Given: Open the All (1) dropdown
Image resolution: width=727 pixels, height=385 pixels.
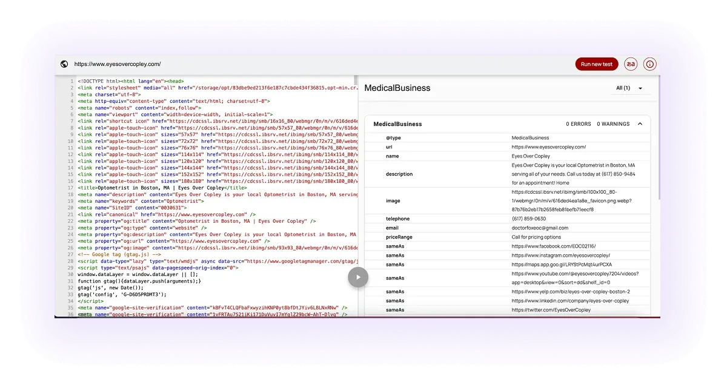Looking at the screenshot, I should (x=630, y=88).
